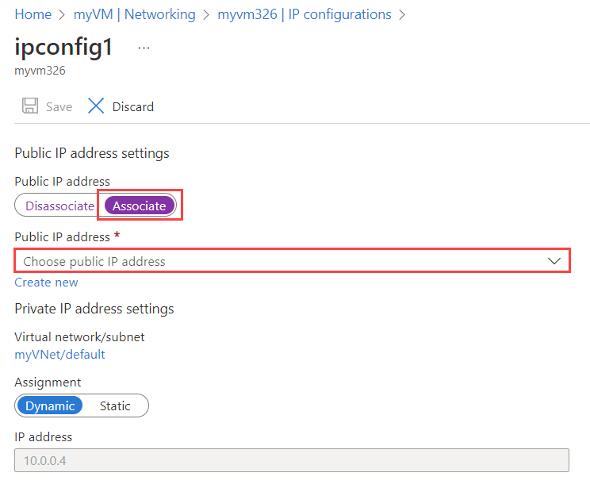Open the ellipsis more options menu
The image size is (590, 492).
144,48
